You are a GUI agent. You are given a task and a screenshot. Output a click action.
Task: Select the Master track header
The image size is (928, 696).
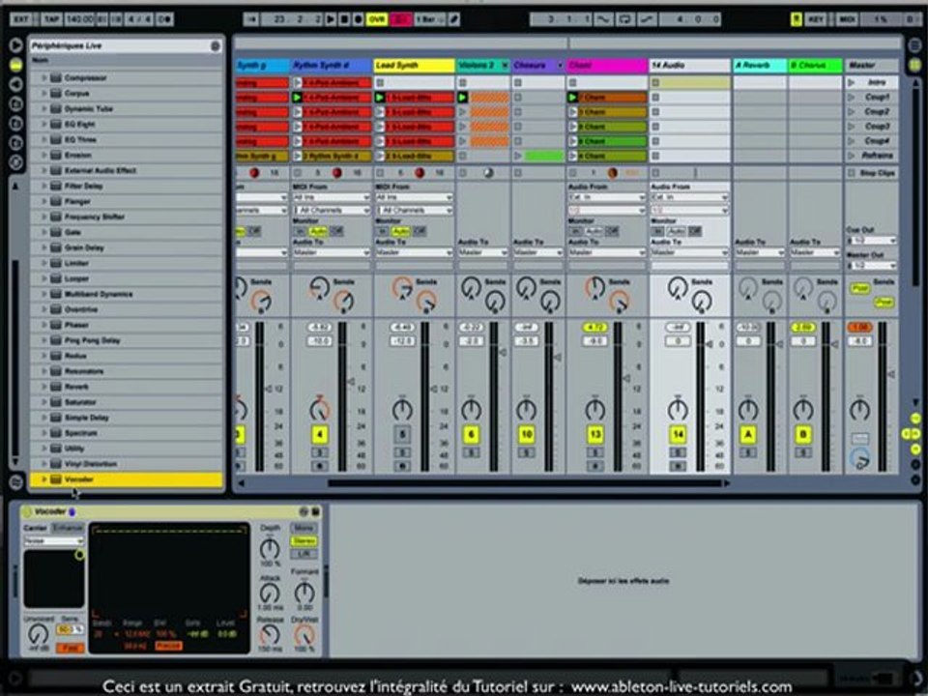click(x=871, y=65)
